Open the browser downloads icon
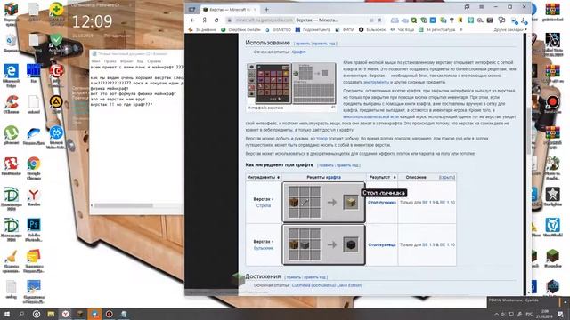The image size is (570, 320). pyautogui.click(x=524, y=20)
